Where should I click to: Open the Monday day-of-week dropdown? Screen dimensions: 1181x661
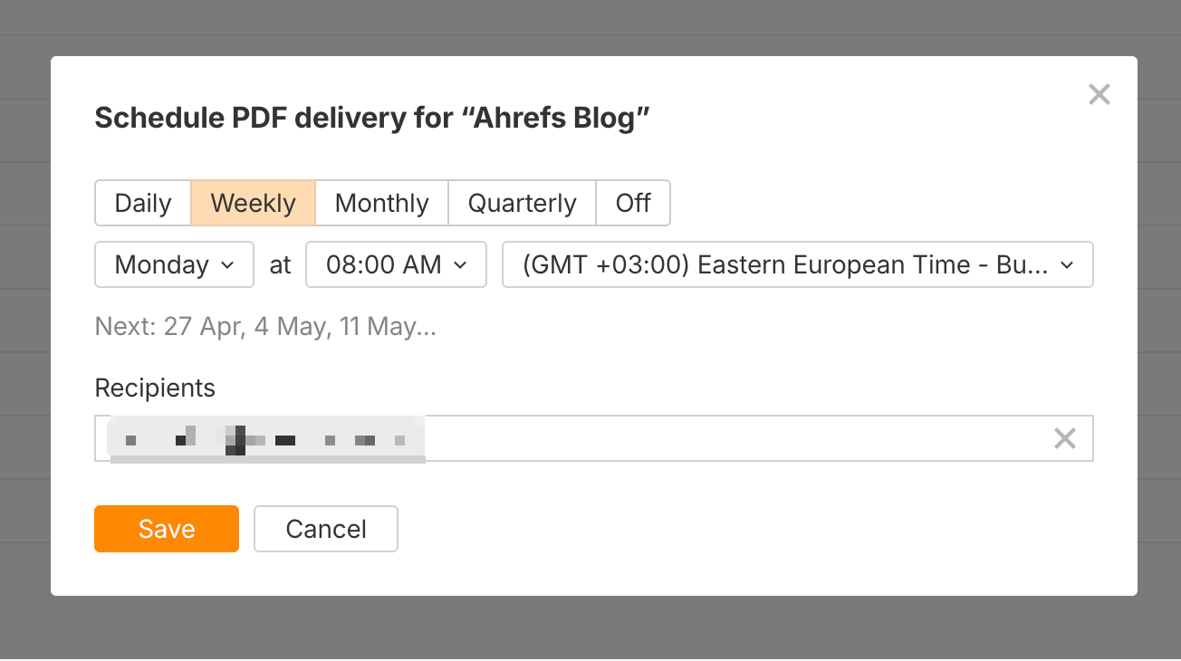(x=174, y=264)
